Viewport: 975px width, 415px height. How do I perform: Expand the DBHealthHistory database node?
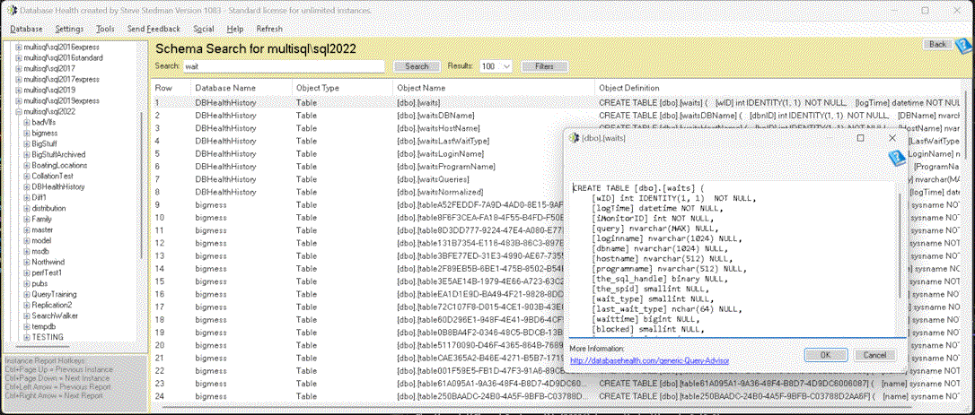(x=27, y=186)
